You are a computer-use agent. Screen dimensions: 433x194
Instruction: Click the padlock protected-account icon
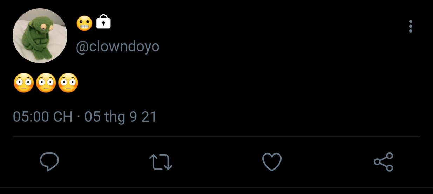(103, 22)
